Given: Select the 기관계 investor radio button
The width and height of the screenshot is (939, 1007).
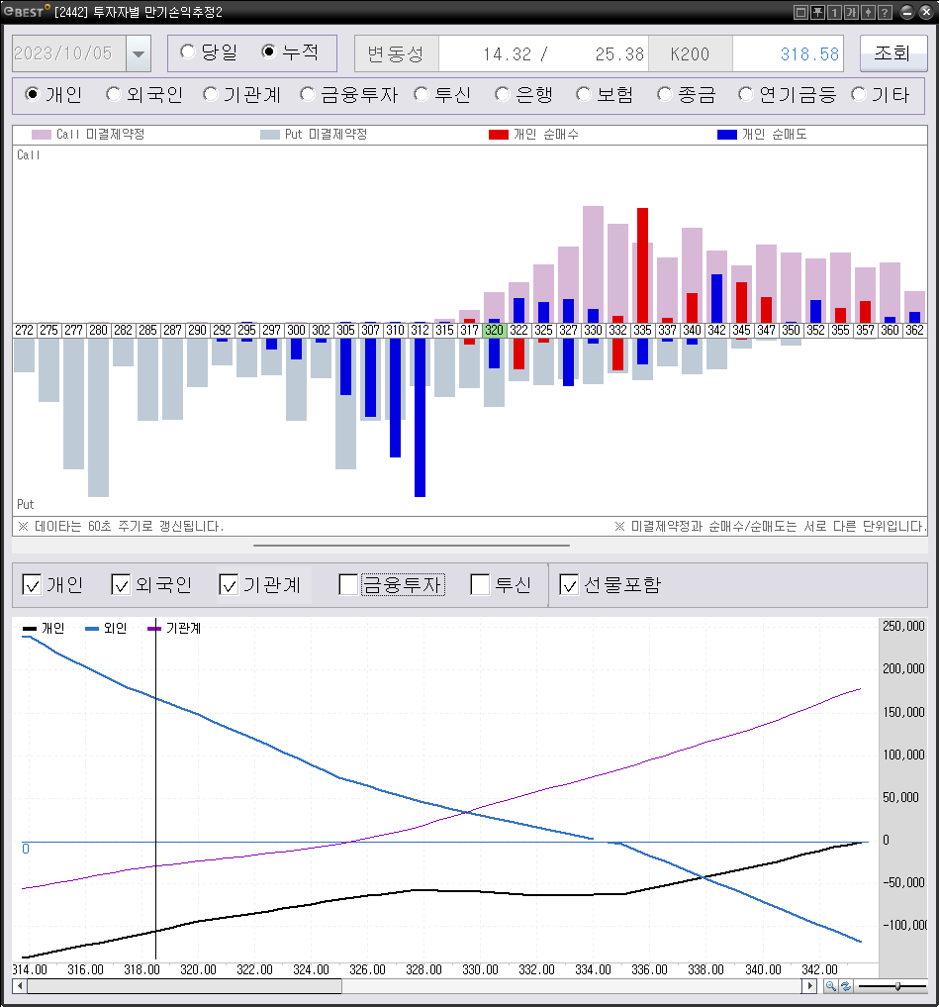Looking at the screenshot, I should (210, 94).
